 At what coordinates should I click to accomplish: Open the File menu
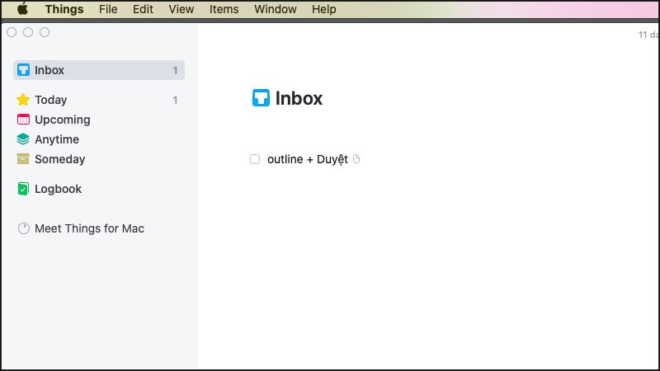pyautogui.click(x=108, y=9)
